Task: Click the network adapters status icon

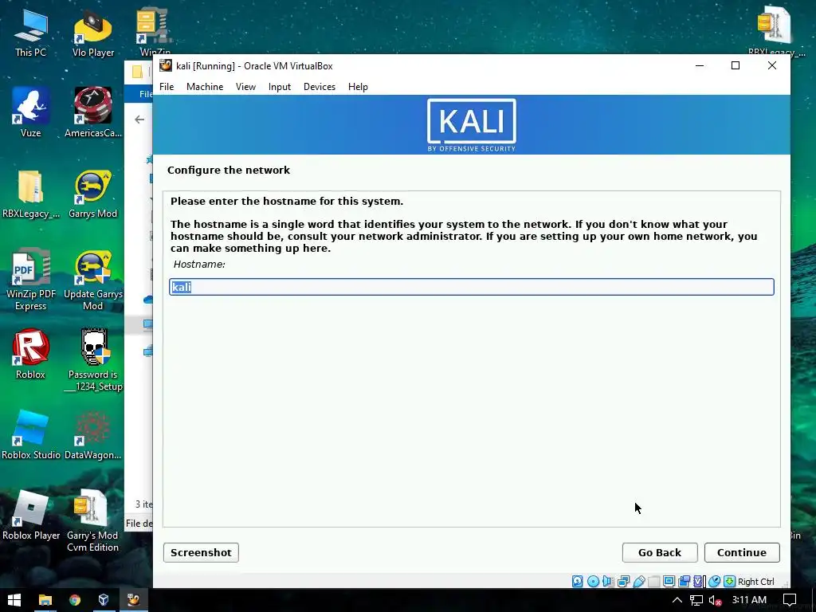Action: tap(623, 581)
